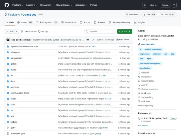This screenshot has height=136, width=181.
Task: Open the GitHub homepage logo
Action: pos(7,5)
